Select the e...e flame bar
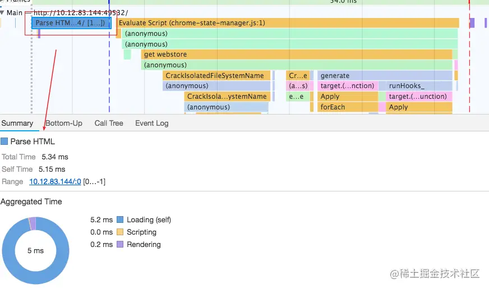Screen dimensions: 489x288 [298, 97]
